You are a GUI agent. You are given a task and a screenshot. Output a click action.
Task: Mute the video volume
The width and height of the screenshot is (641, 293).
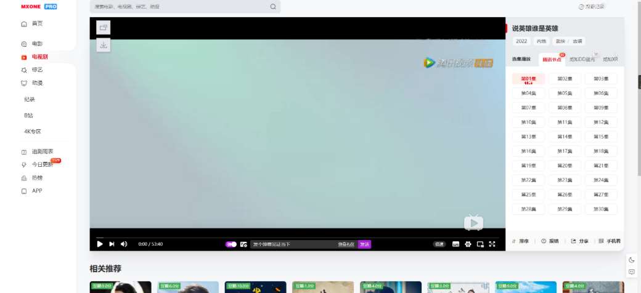point(124,244)
